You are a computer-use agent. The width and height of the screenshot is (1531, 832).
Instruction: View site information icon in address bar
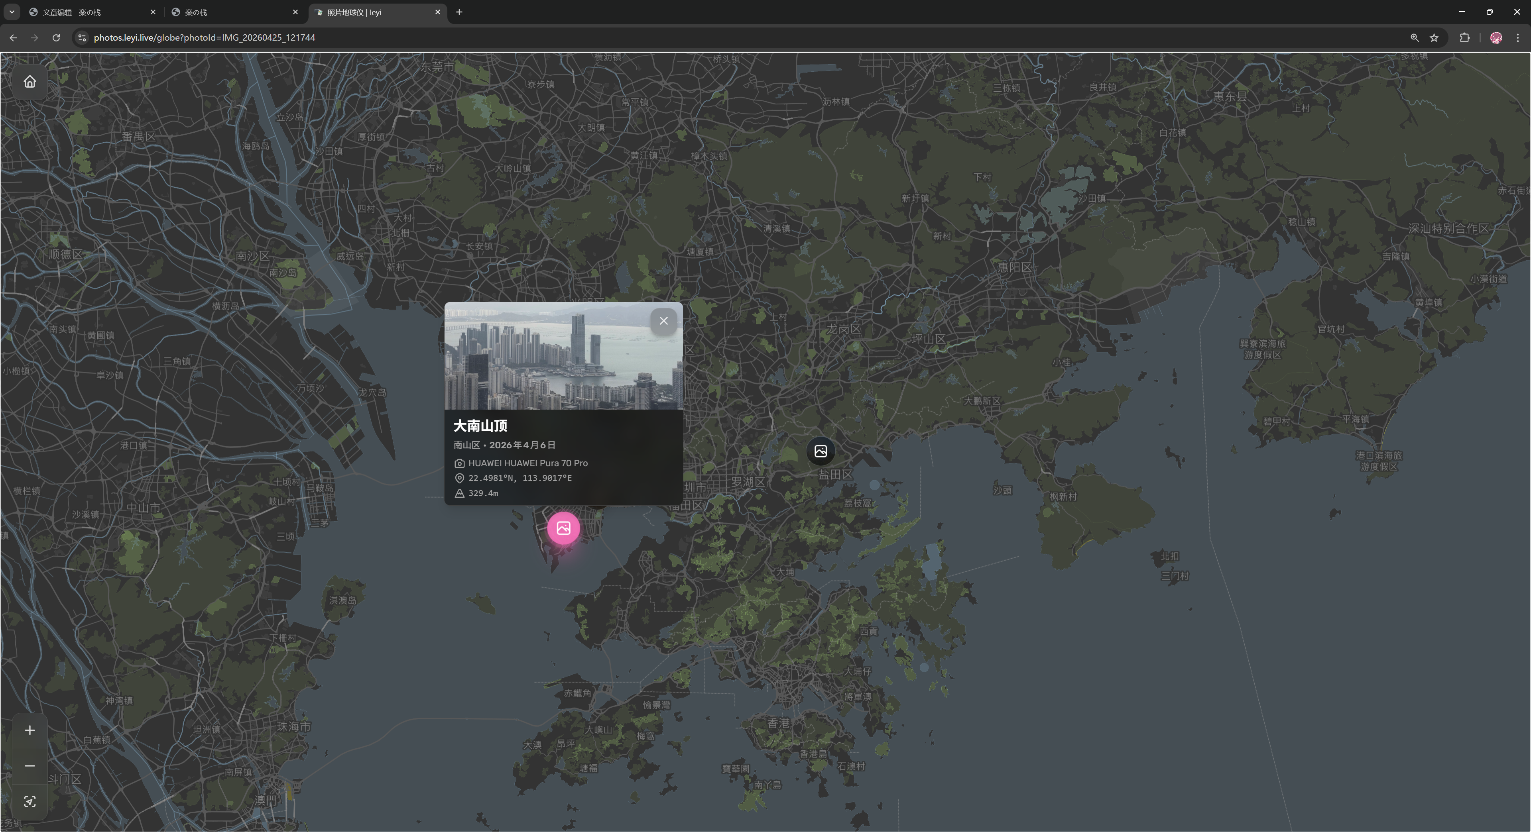pos(82,37)
